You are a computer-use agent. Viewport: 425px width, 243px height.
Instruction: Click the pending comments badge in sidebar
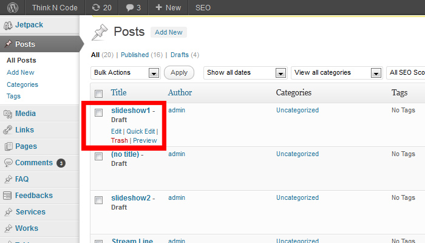[x=61, y=163]
